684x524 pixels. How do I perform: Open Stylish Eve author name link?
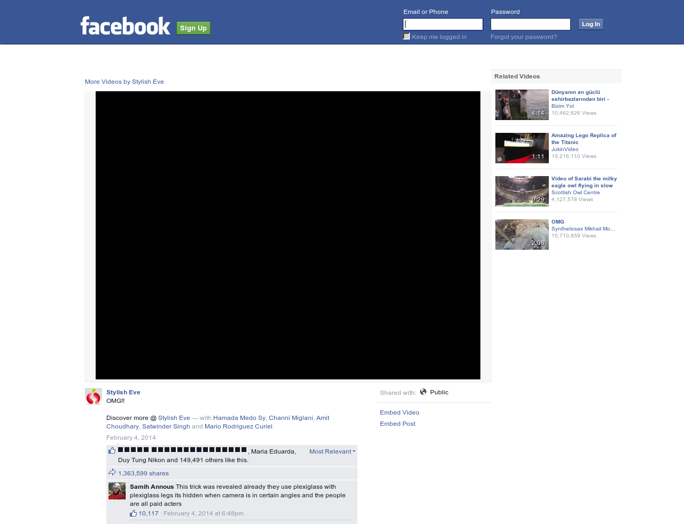click(x=123, y=392)
